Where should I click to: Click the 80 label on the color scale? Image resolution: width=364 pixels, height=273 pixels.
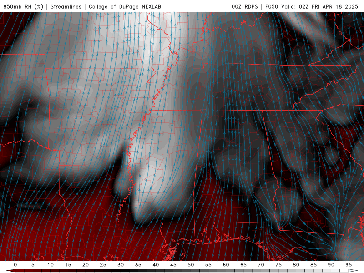[296, 265]
